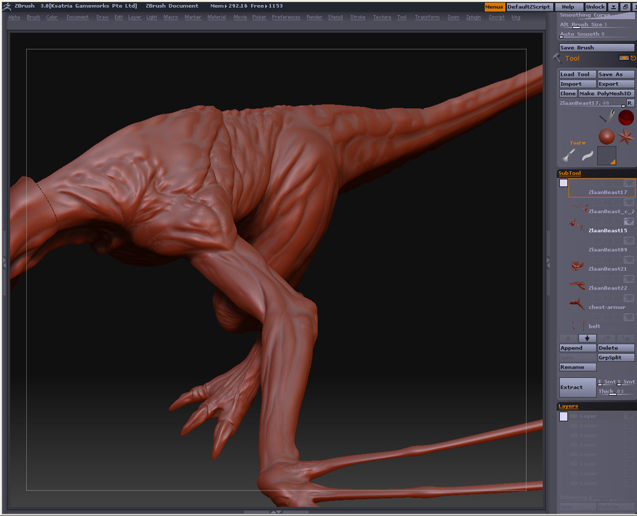
Task: Toggle visibility eye for ZlaanBeast17 subtool
Action: pyautogui.click(x=629, y=183)
